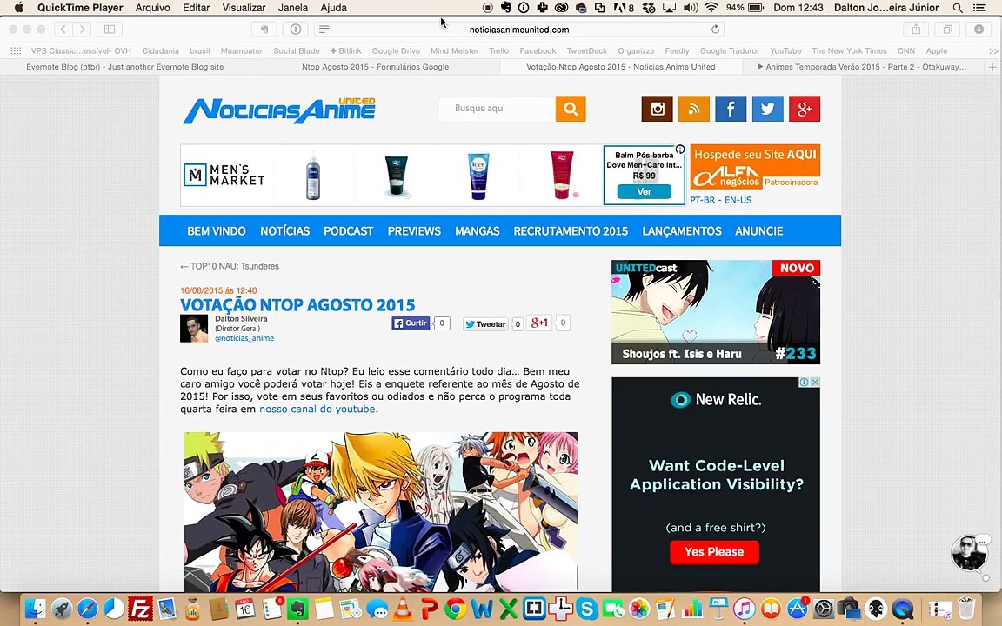Toggle Safari's sidebar button
Screen dimensions: 1002x626
pos(110,30)
